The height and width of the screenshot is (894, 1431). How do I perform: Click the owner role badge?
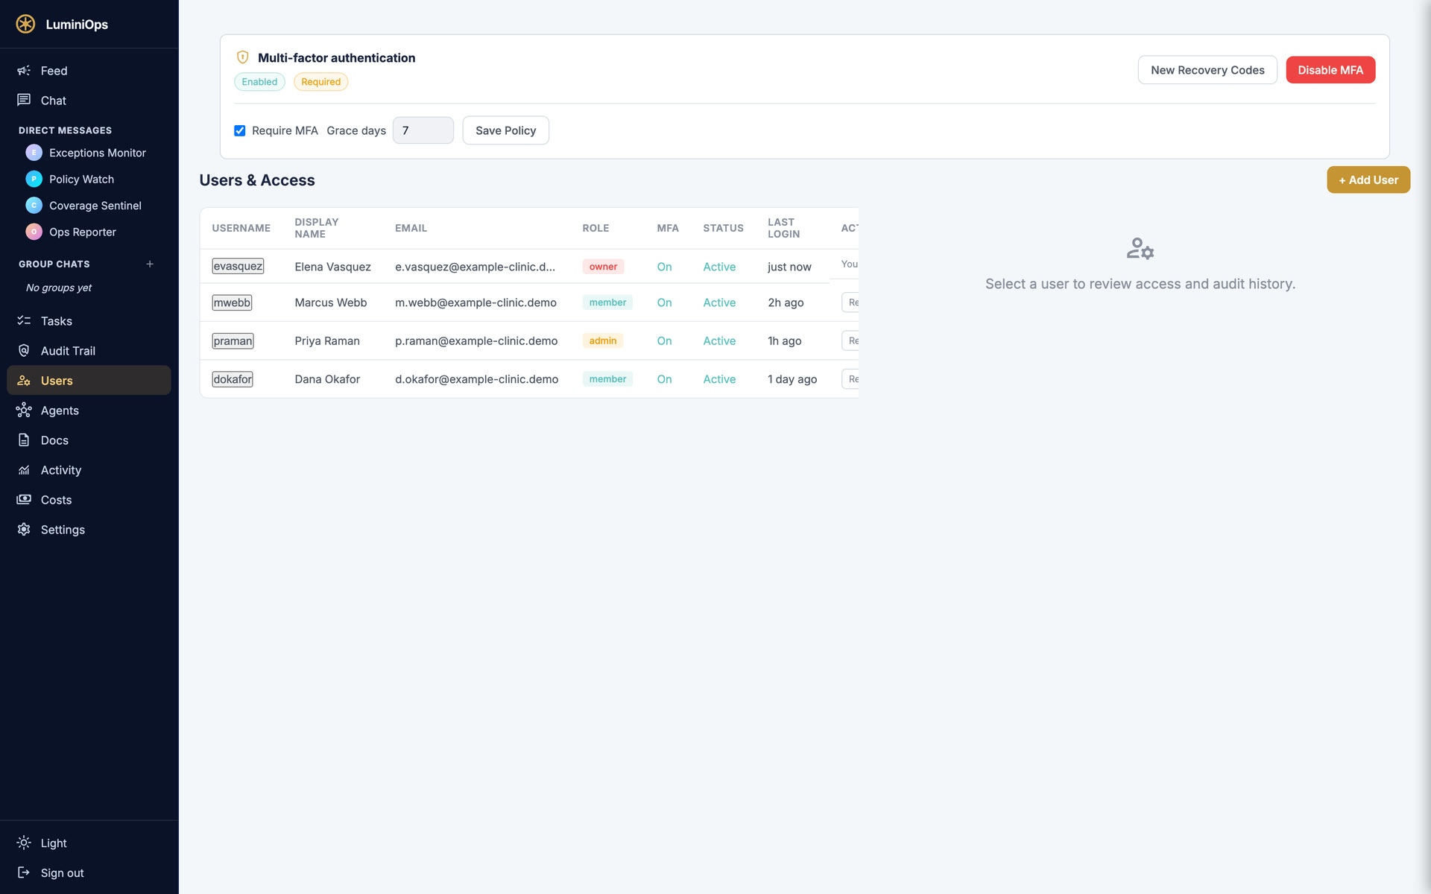tap(603, 266)
